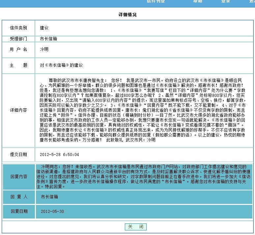Click the 关闭 (close) button
The width and height of the screenshot is (255, 235).
click(136, 227)
